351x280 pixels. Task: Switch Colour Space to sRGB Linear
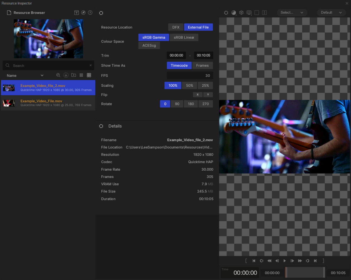(184, 37)
